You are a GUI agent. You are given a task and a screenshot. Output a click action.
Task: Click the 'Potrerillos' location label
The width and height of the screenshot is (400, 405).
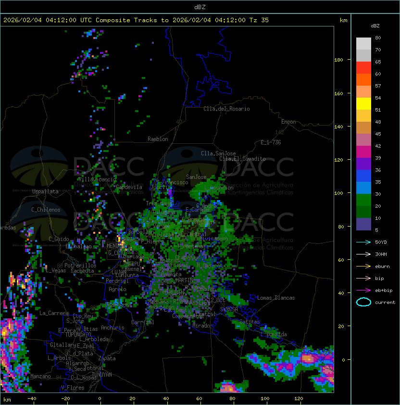(80, 266)
